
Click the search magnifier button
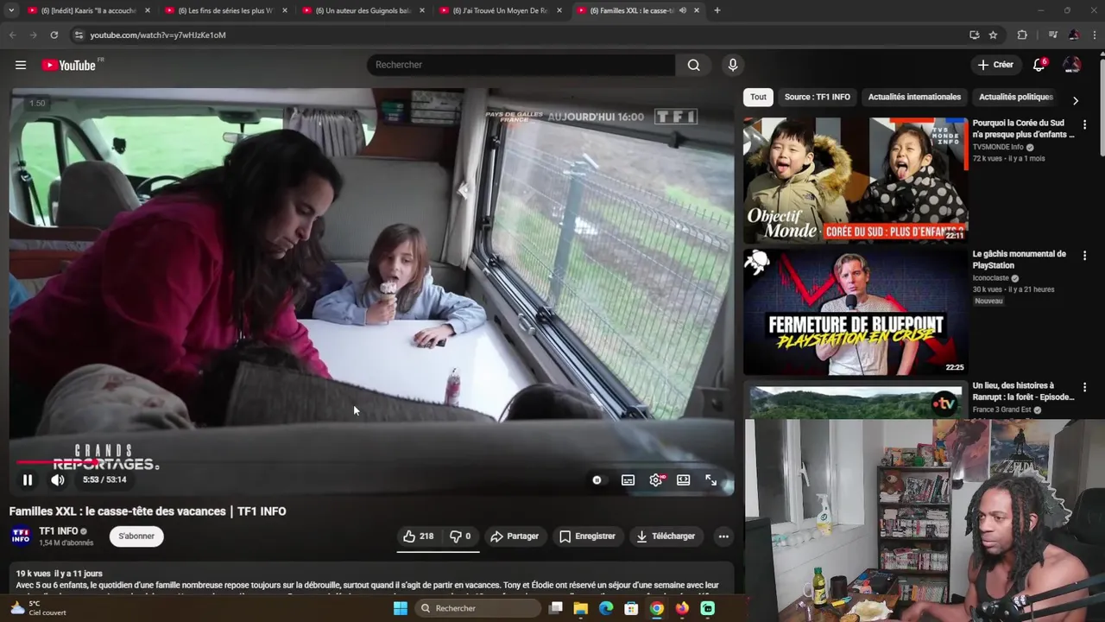point(693,65)
